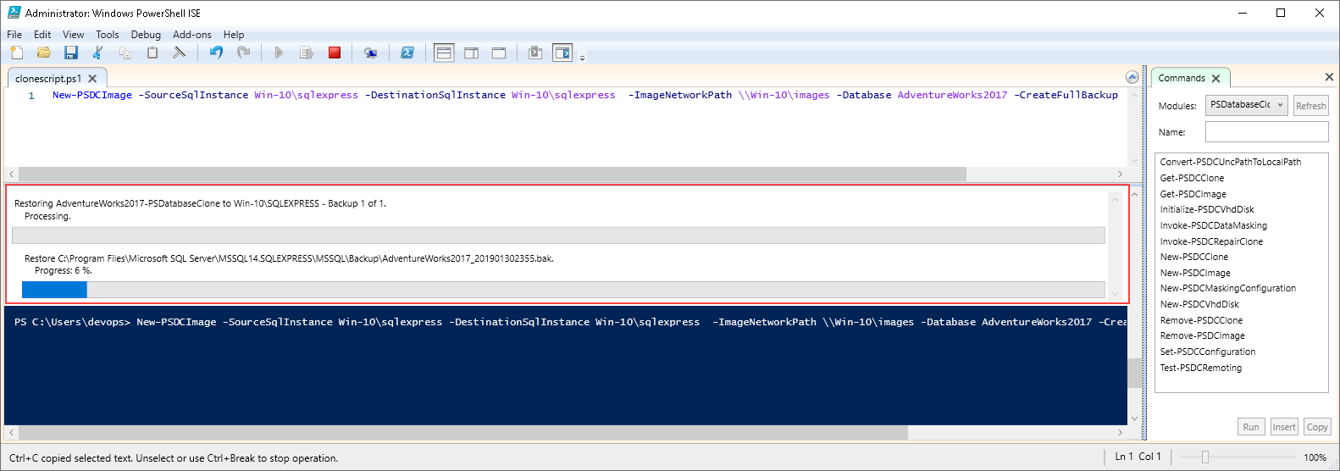The image size is (1340, 471).
Task: Undo the last edit
Action: (216, 53)
